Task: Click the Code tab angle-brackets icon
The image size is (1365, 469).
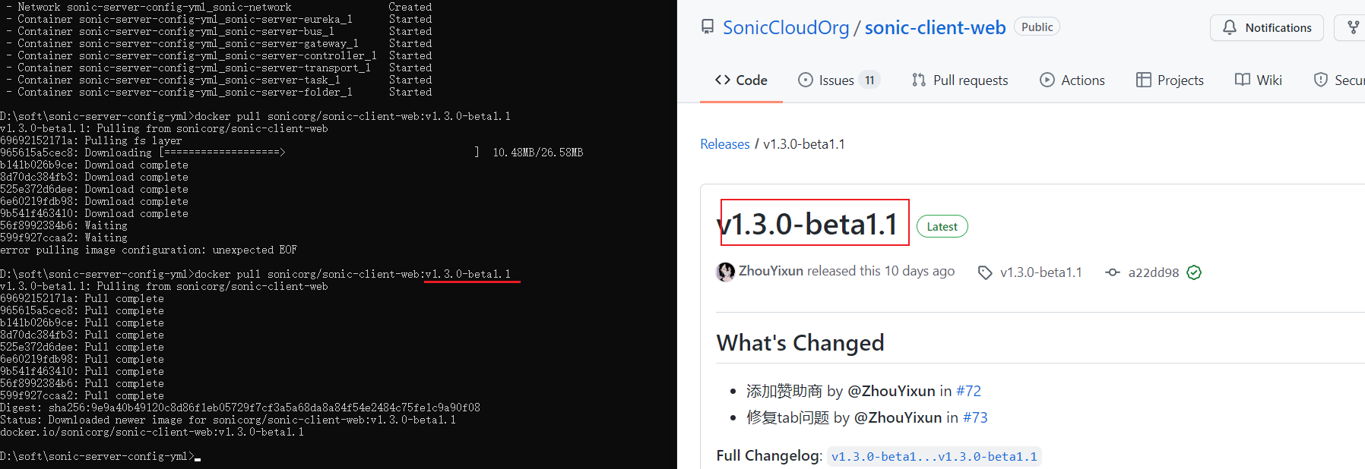Action: click(x=723, y=80)
